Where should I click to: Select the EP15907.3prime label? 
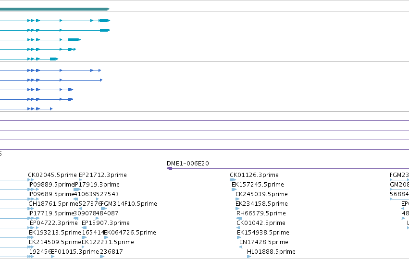click(x=106, y=223)
